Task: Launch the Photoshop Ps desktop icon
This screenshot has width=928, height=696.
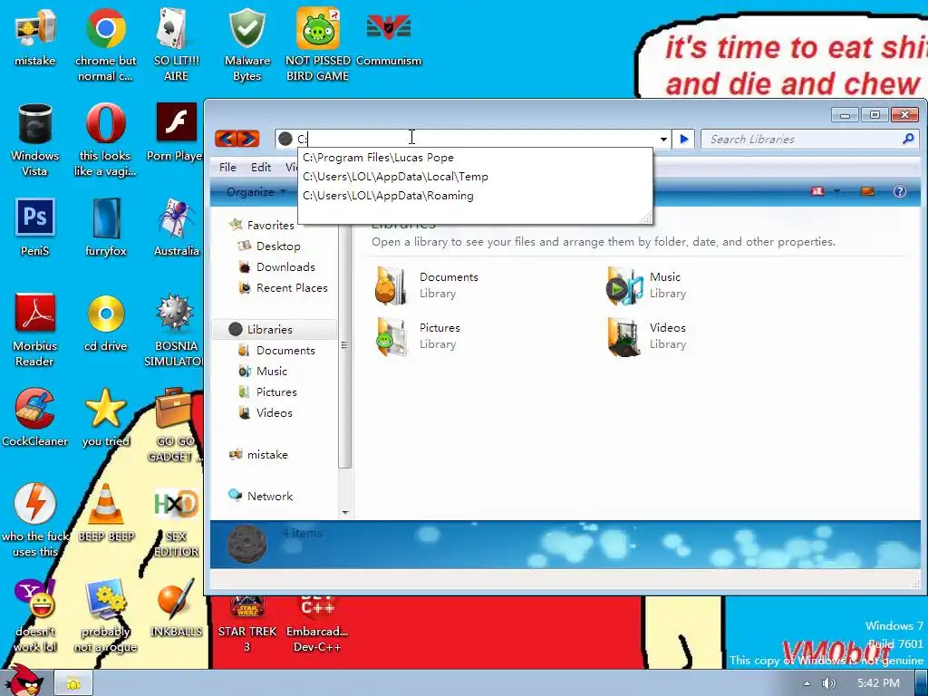Action: coord(35,227)
